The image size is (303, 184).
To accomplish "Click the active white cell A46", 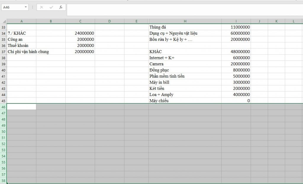I will pyautogui.click(x=21, y=107).
